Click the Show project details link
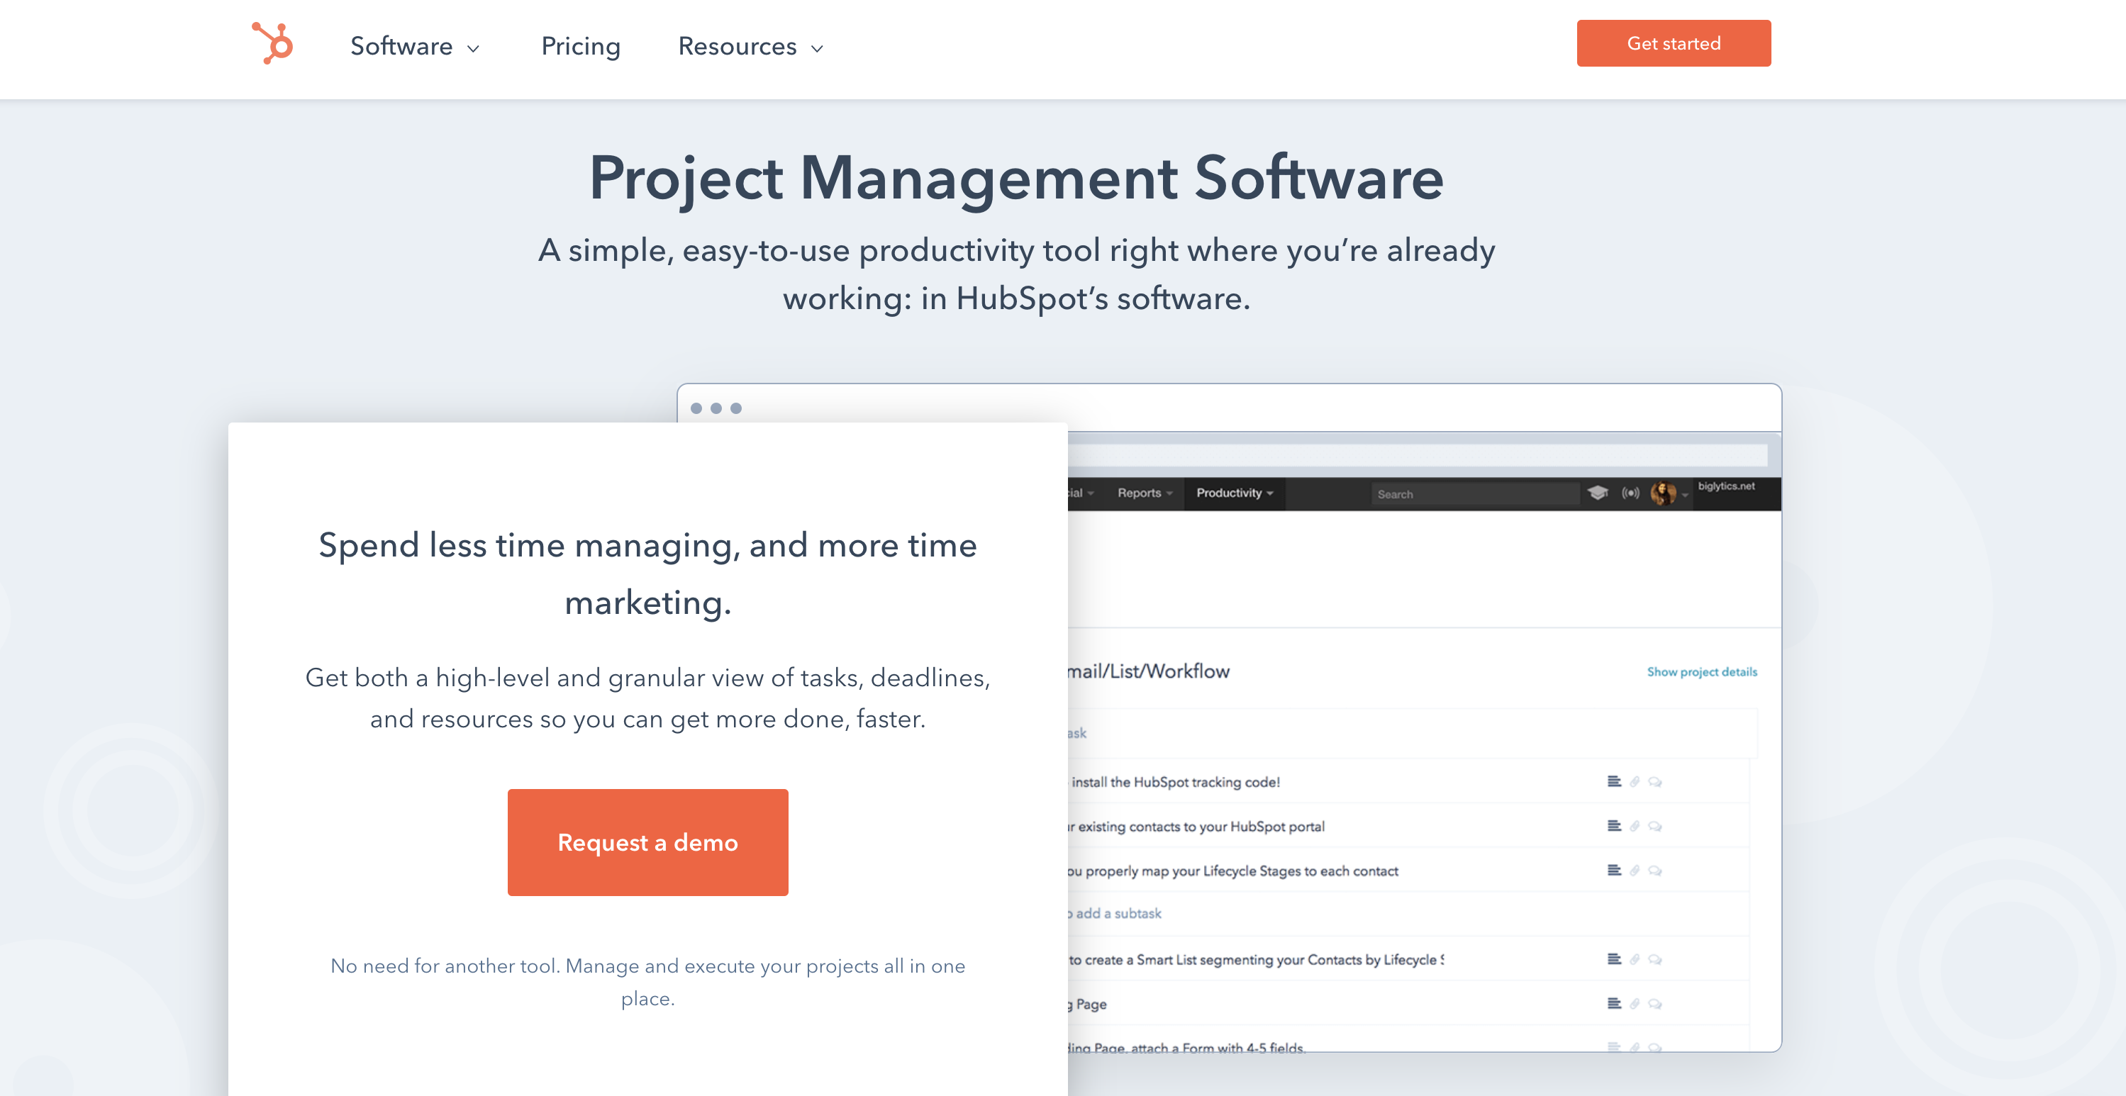The width and height of the screenshot is (2126, 1096). click(x=1701, y=672)
